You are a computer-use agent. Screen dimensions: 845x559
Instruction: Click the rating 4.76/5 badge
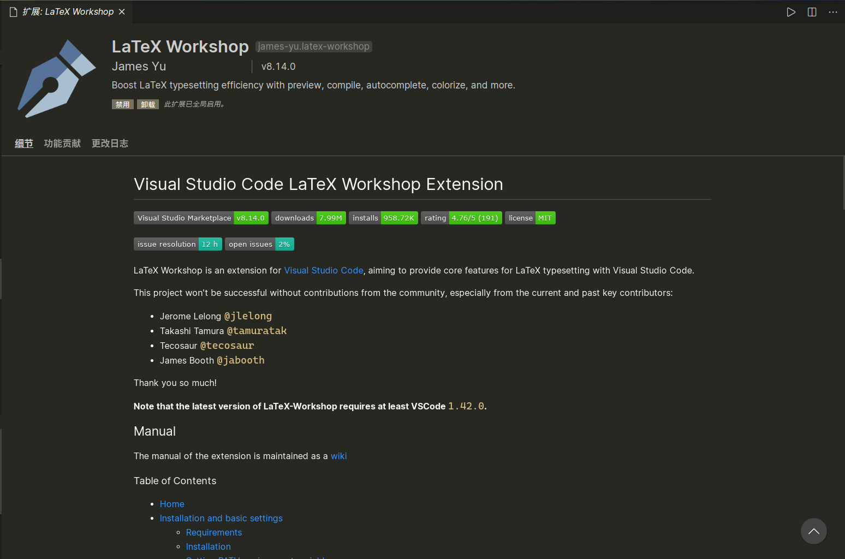[x=461, y=218]
